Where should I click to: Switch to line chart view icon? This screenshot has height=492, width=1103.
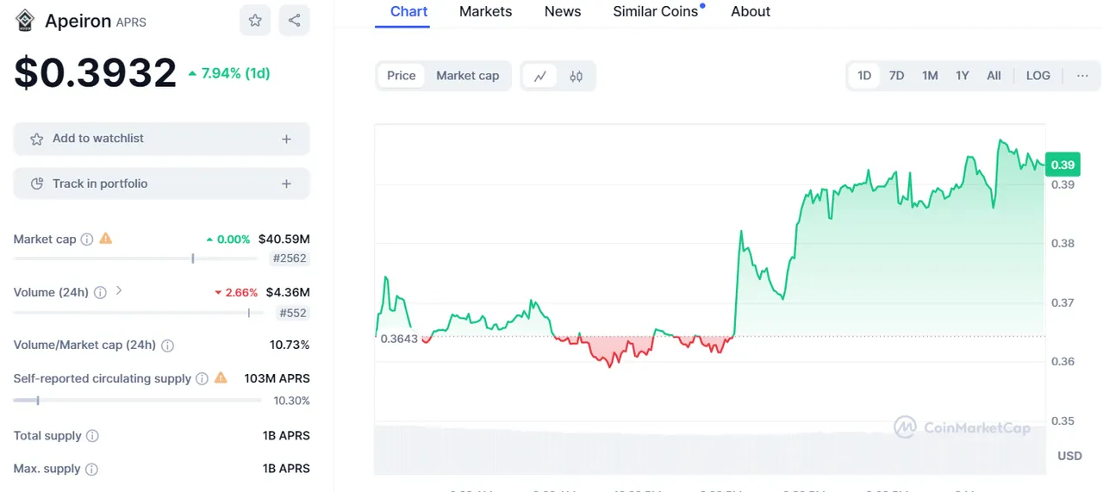pos(540,76)
